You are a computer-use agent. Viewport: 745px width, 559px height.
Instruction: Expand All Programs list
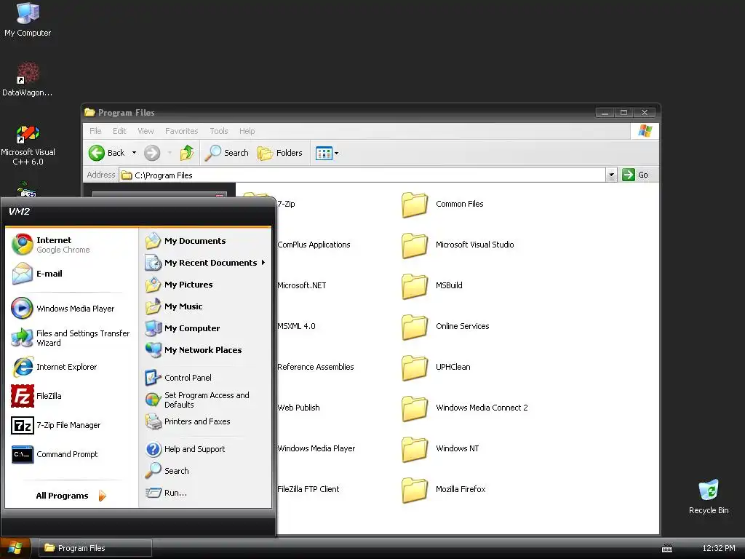[x=71, y=496]
